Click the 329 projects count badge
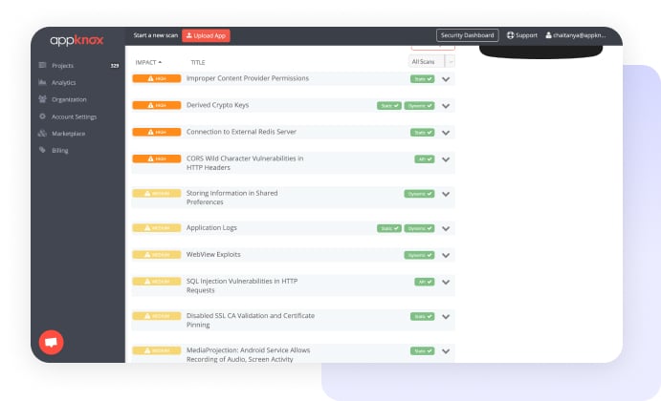The image size is (661, 401). [x=114, y=66]
